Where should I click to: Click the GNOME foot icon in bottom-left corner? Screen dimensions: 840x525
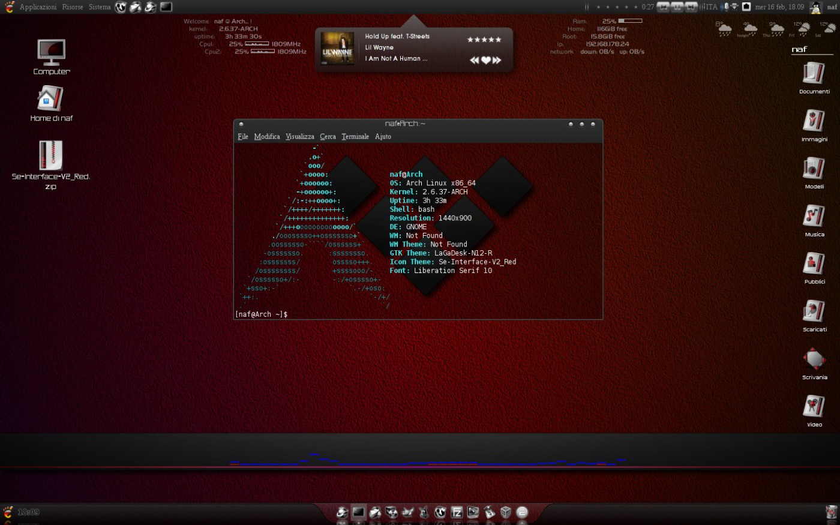click(x=8, y=512)
